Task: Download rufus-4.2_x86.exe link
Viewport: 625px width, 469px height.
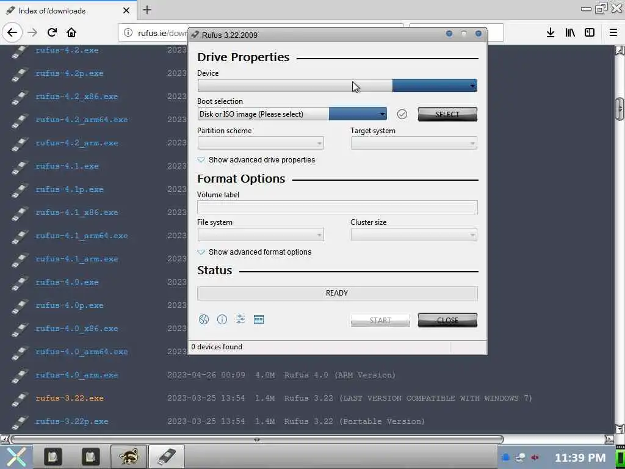Action: 76,96
